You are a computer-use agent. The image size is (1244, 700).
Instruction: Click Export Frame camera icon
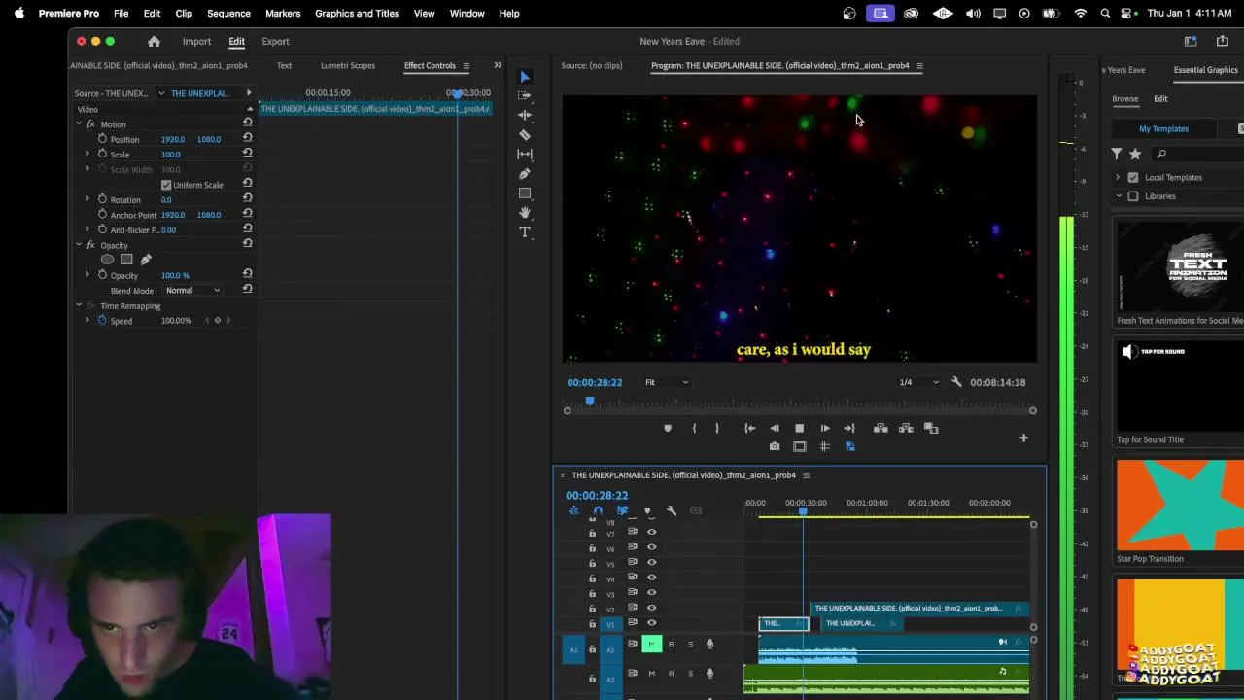775,446
